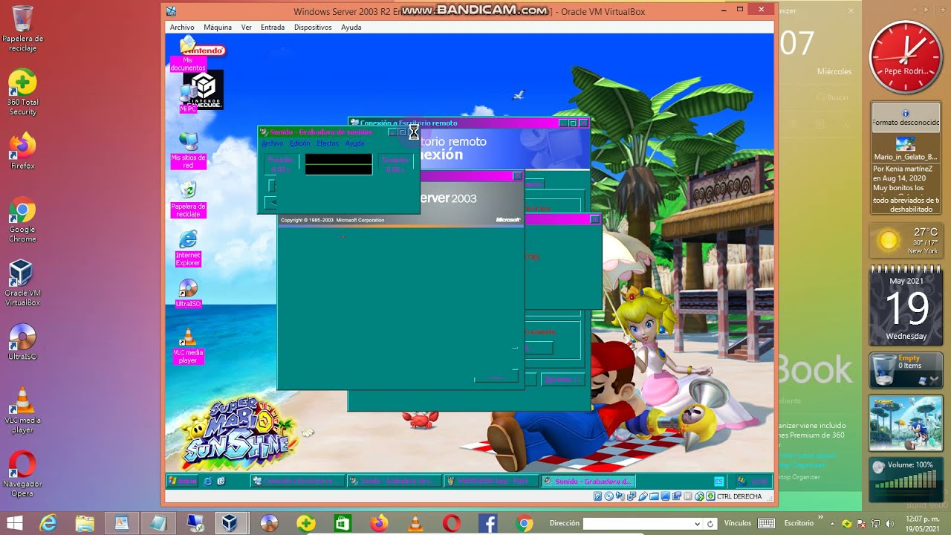Open VLC media player host desktop icon
This screenshot has width=951, height=535.
click(x=23, y=410)
